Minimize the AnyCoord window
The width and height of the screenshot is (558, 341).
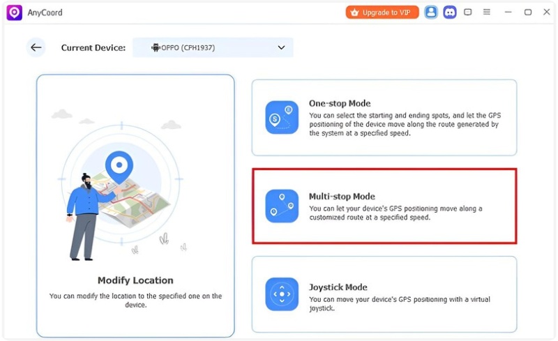pyautogui.click(x=508, y=12)
